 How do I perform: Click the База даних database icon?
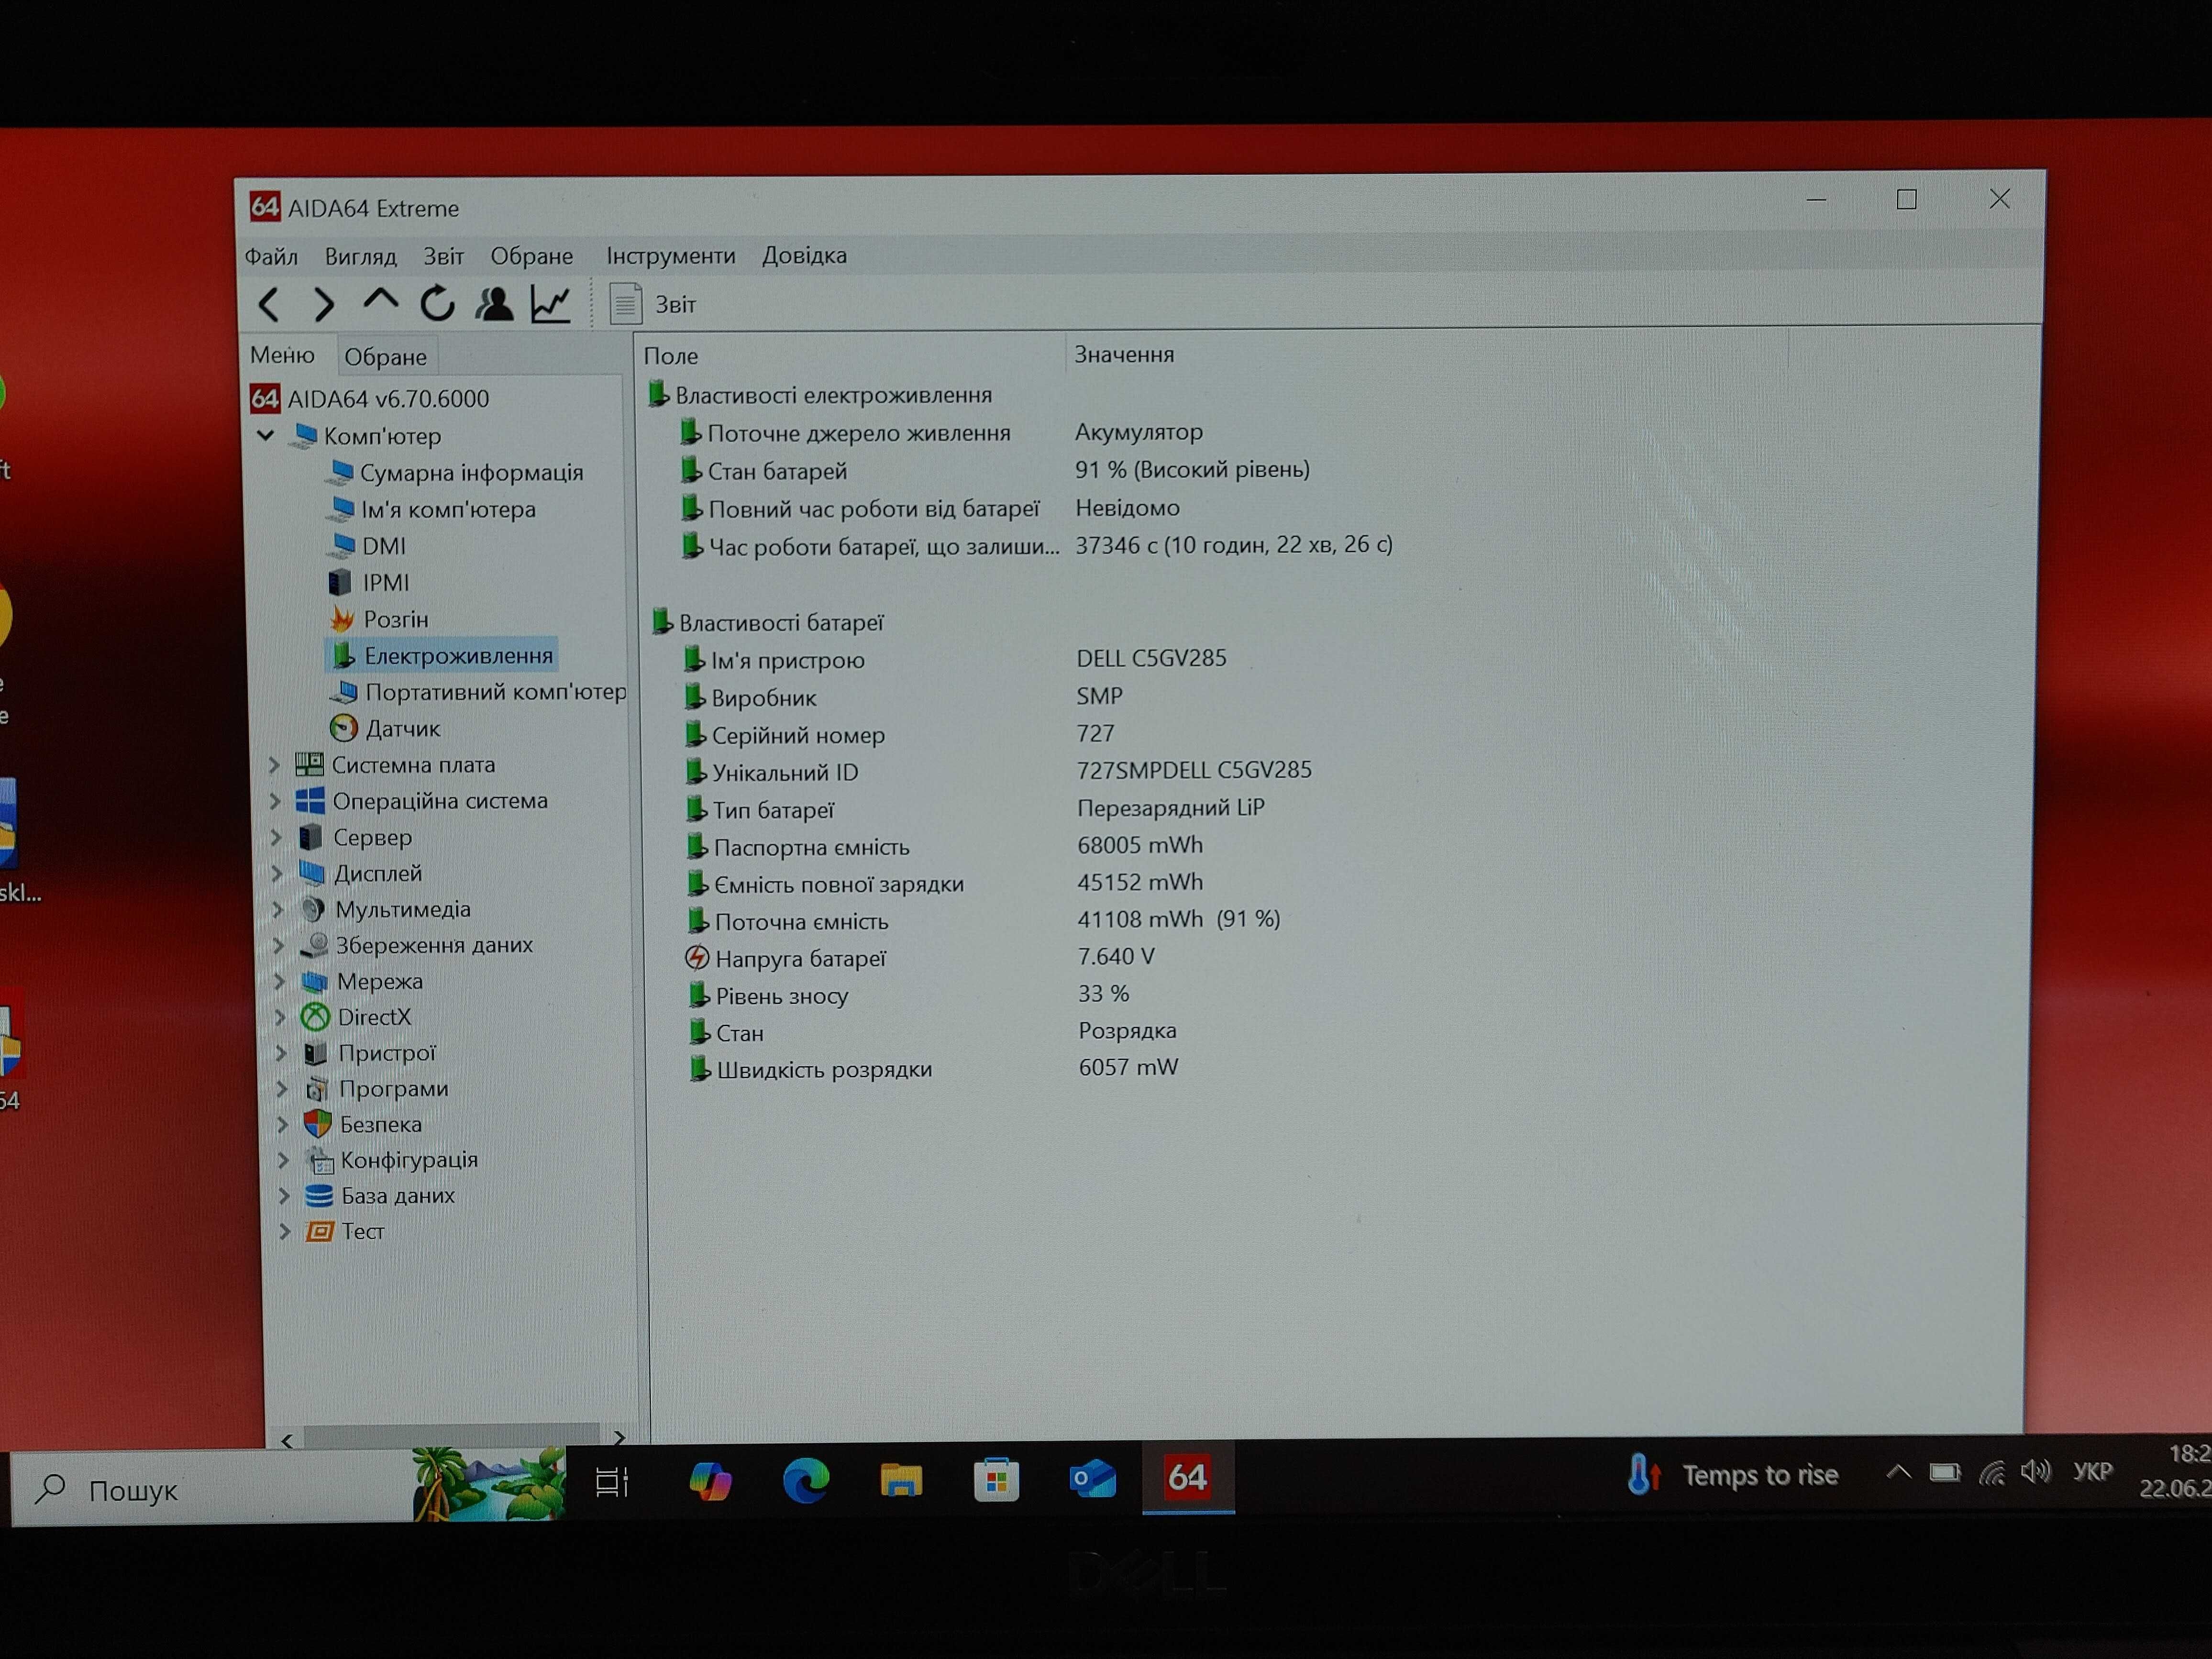319,1196
